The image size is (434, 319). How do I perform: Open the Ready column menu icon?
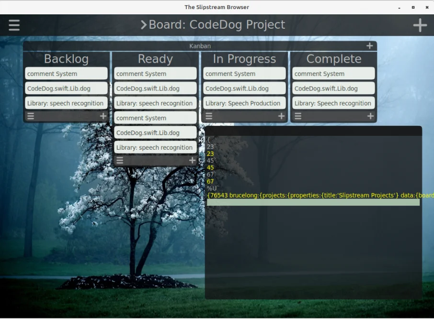[120, 161]
